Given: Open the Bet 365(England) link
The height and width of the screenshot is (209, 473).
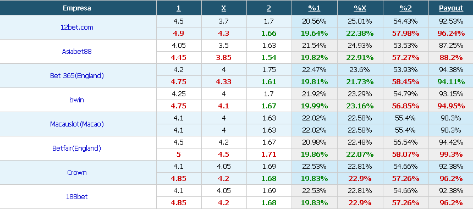Looking at the screenshot, I should click(77, 76).
